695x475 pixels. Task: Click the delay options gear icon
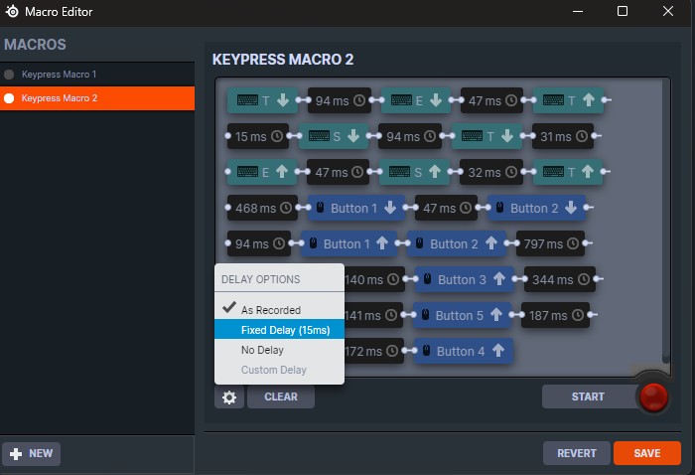pos(229,396)
